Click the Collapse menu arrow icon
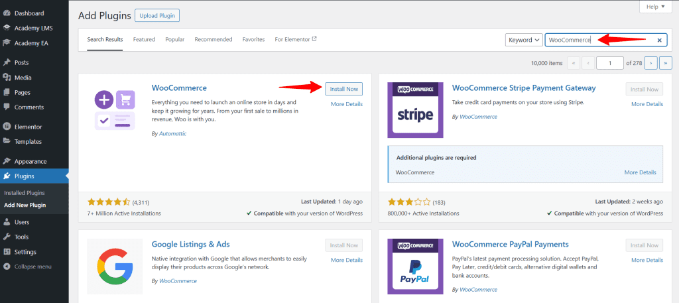This screenshot has width=679, height=303. (7, 267)
